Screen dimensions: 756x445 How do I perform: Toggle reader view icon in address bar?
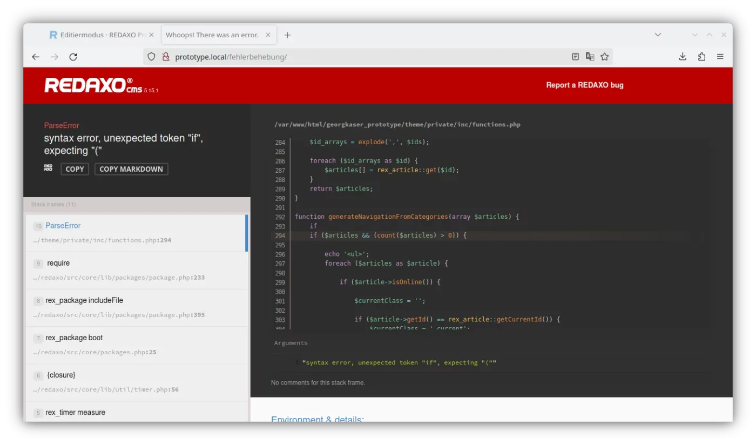[576, 57]
